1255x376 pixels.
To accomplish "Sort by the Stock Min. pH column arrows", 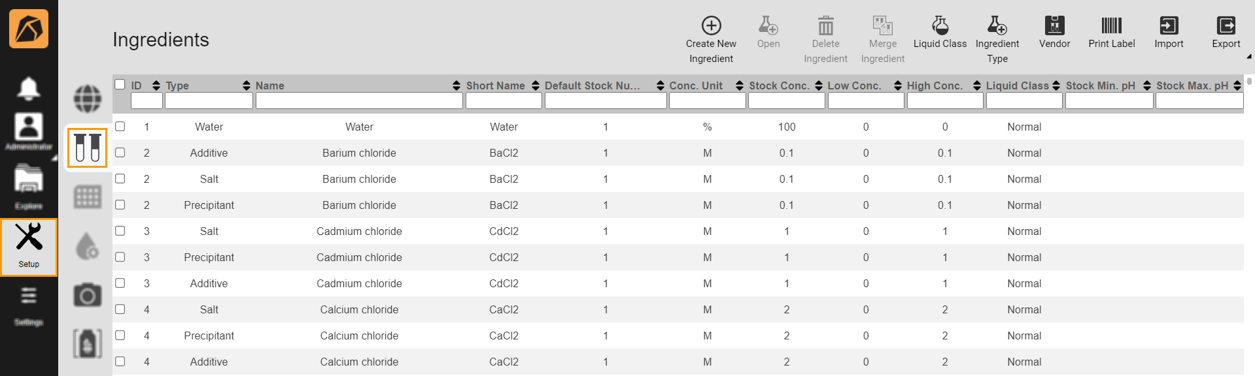I will pos(1147,86).
